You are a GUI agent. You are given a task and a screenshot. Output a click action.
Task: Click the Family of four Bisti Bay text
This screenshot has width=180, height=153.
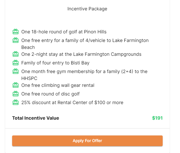(55, 63)
